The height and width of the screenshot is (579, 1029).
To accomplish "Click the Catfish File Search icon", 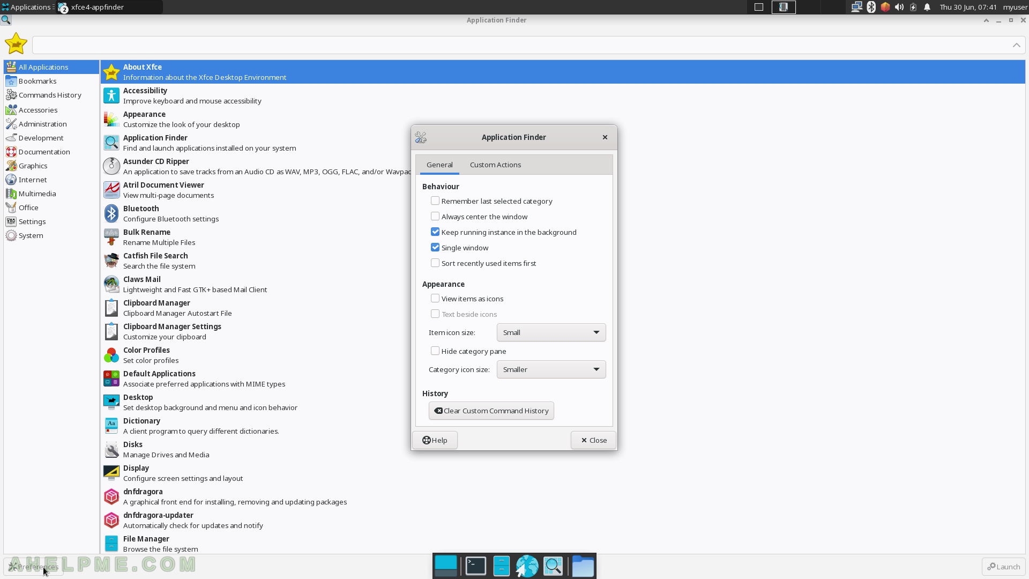I will pyautogui.click(x=111, y=261).
